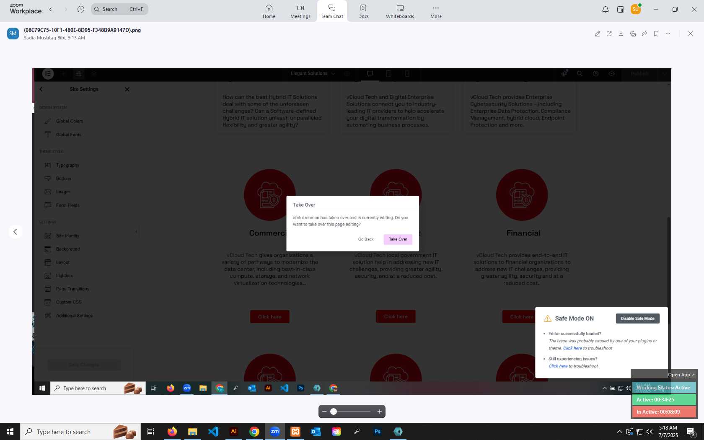Open the SU profile avatar menu
The image size is (704, 440).
[636, 9]
